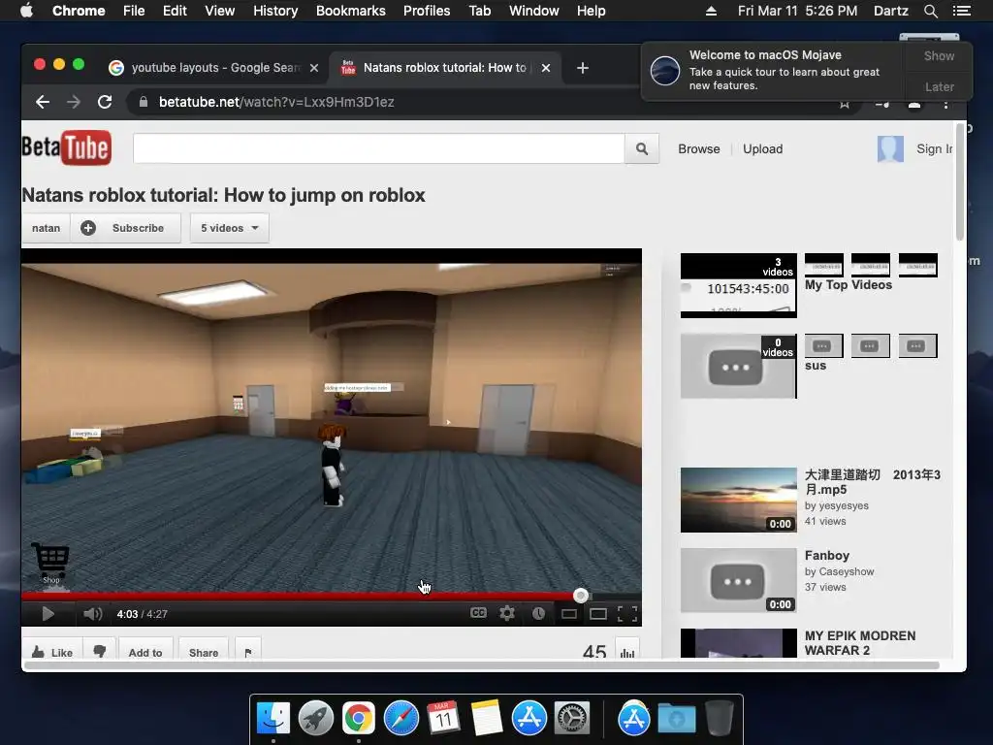Click My Top Videos title
The image size is (993, 745).
(848, 285)
